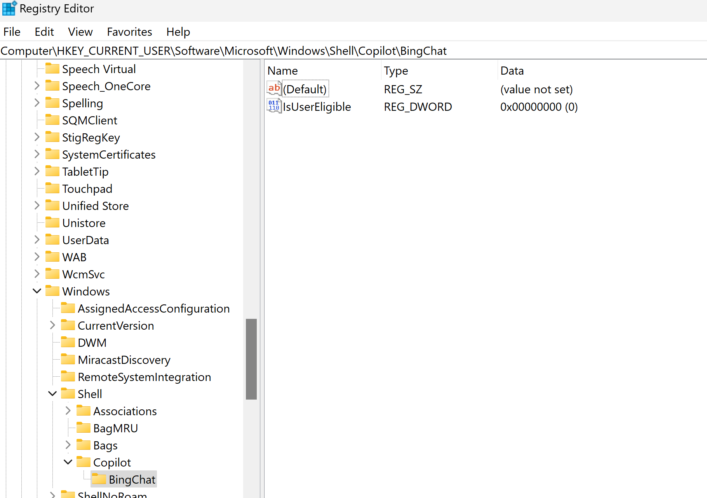Image resolution: width=707 pixels, height=498 pixels.
Task: Click the Speech Virtual folder icon
Action: 52,69
